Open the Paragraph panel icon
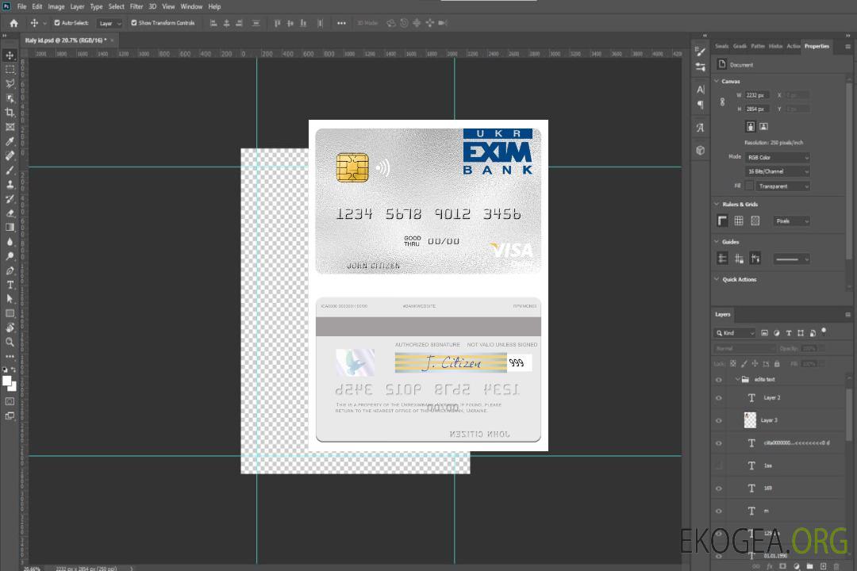Screen dimensions: 857x571 tap(700, 105)
